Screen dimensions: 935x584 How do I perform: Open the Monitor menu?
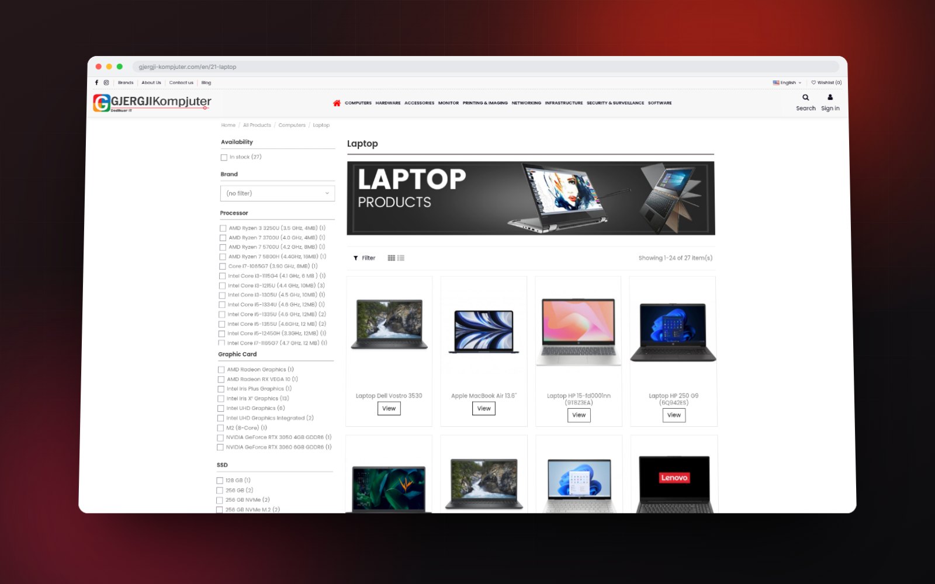449,103
